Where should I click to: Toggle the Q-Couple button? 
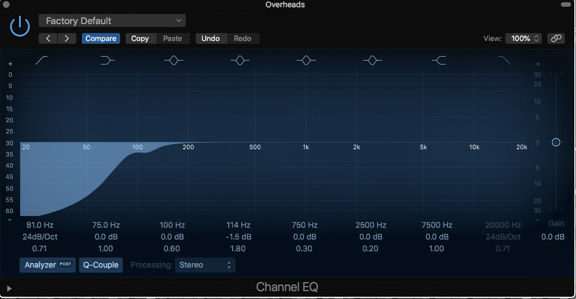(x=101, y=265)
